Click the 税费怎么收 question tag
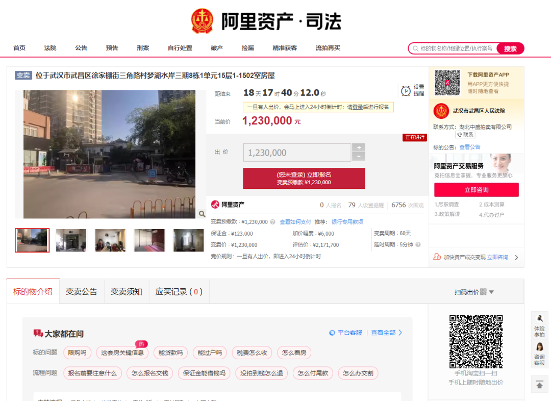 [x=252, y=353]
